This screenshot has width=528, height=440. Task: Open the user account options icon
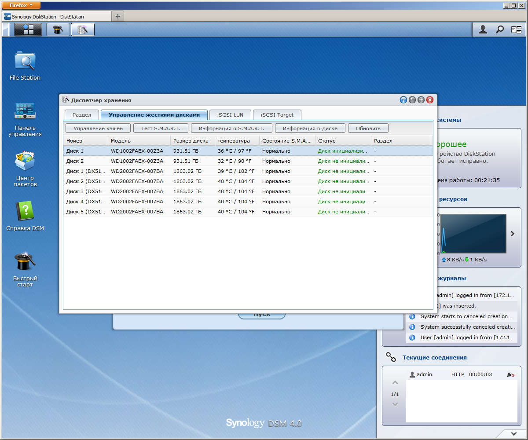pos(483,29)
